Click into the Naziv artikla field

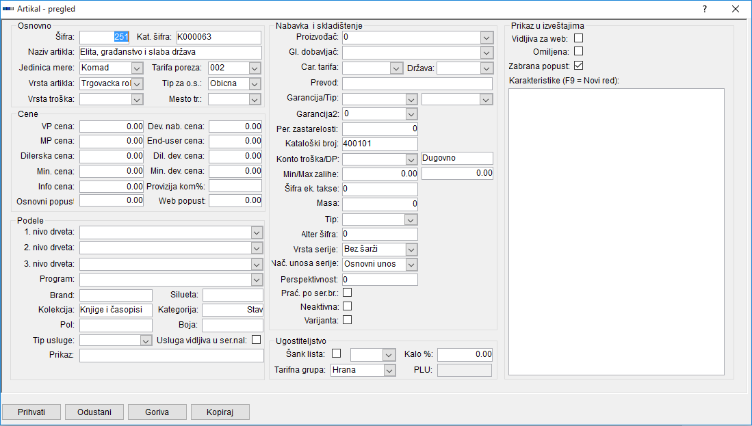[x=171, y=53]
